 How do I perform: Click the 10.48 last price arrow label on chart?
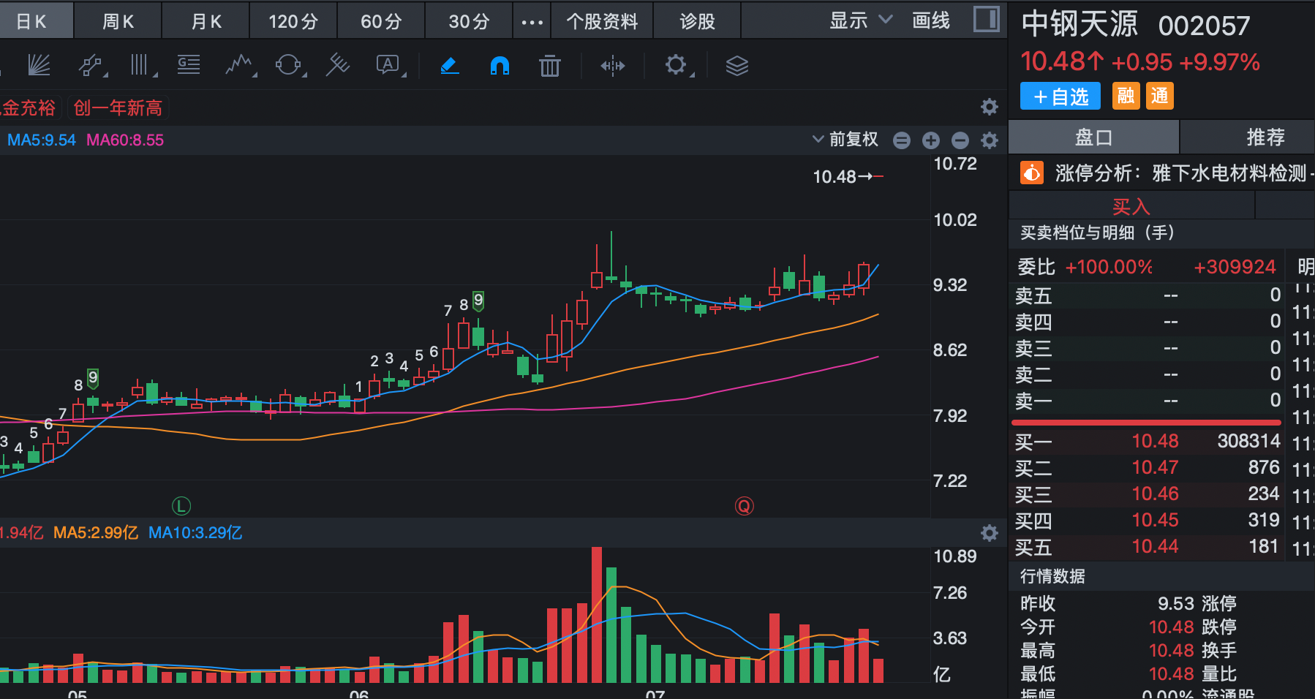(x=848, y=176)
